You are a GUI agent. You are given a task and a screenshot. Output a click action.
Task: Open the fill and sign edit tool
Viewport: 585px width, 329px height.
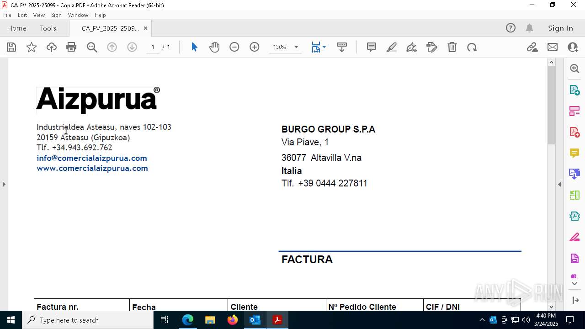(432, 47)
